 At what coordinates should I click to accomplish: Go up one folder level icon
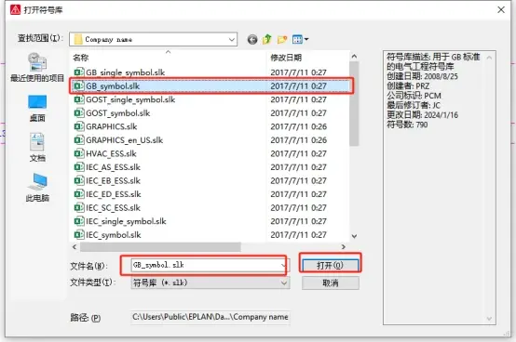click(267, 39)
